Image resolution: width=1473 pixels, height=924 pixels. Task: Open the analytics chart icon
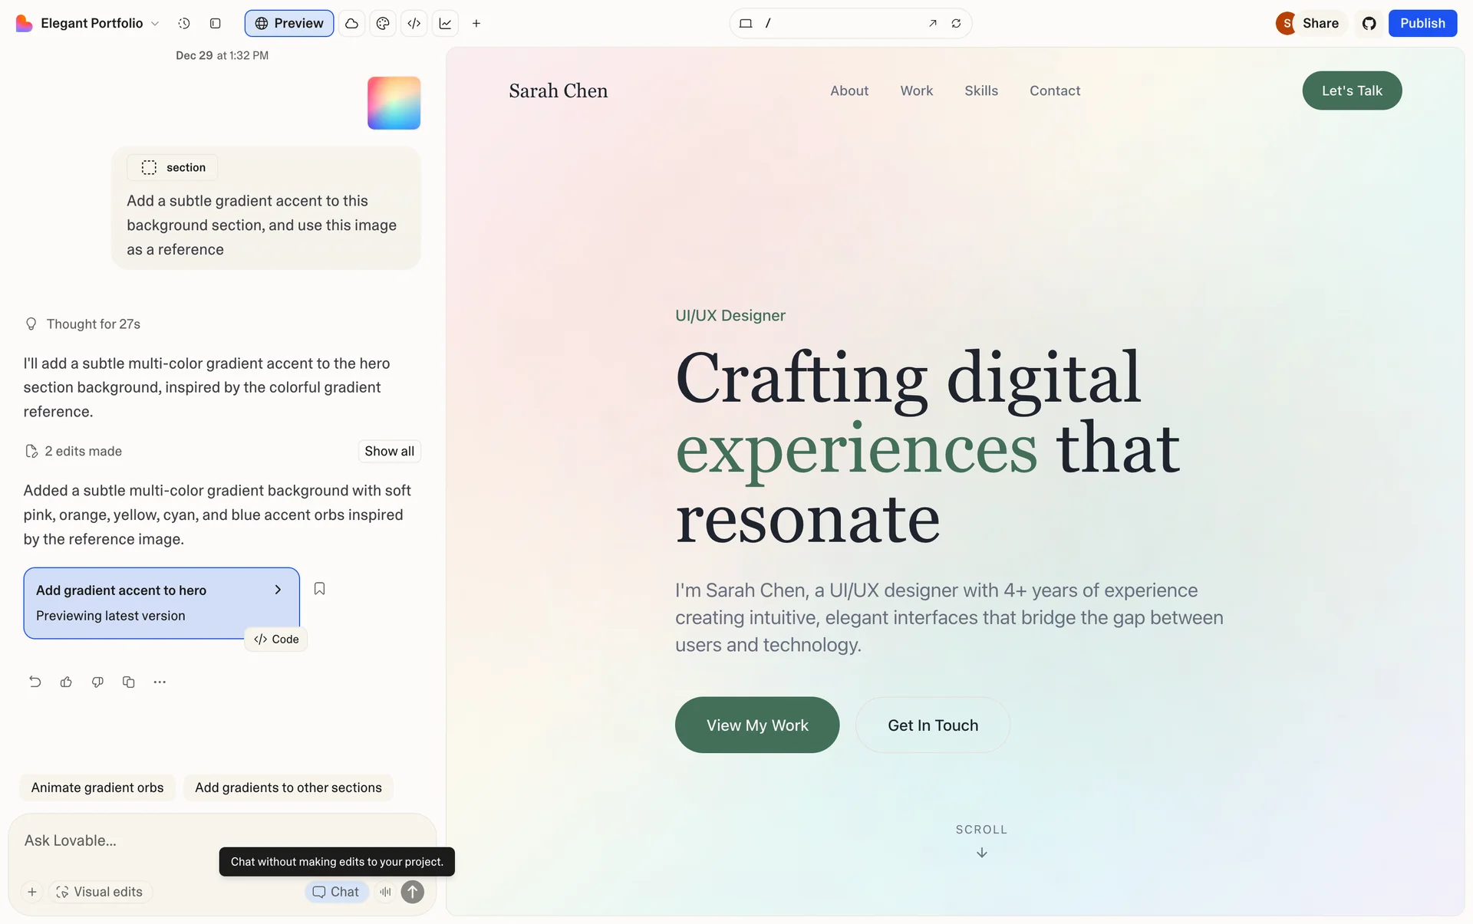[x=445, y=24]
